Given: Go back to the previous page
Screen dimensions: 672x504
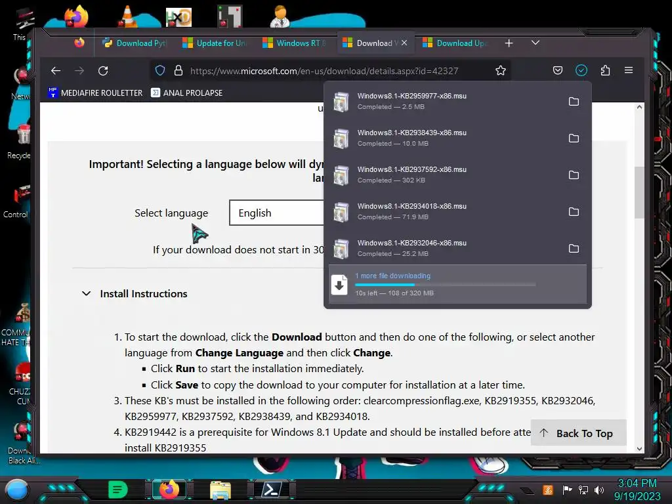Looking at the screenshot, I should (56, 71).
